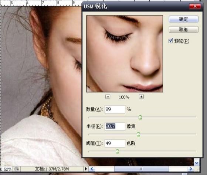Toggle the 预览(P) checkbox
This screenshot has width=207, height=175.
[x=170, y=41]
